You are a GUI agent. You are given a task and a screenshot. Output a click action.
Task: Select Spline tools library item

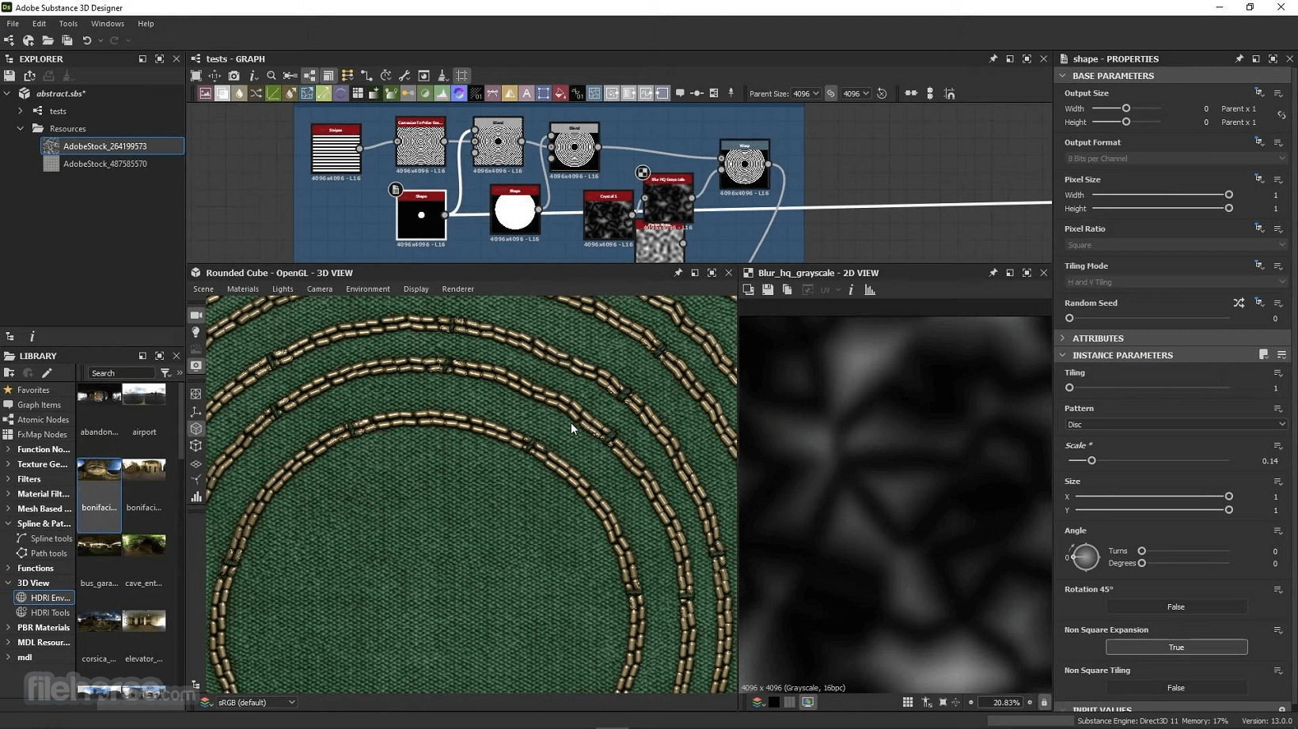coord(51,538)
